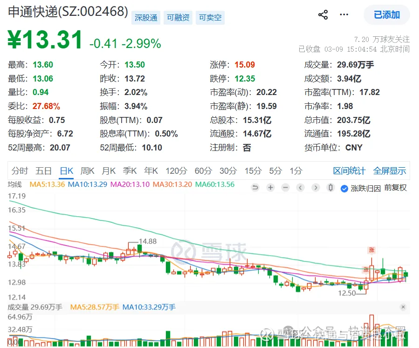Click the 总市值 value 203.75亿

click(354, 120)
